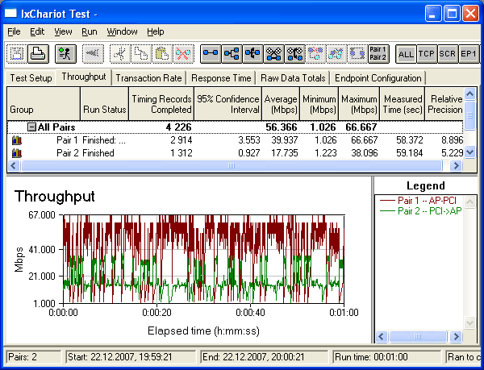Click the table's horizontal scroll right arrow

(455, 166)
